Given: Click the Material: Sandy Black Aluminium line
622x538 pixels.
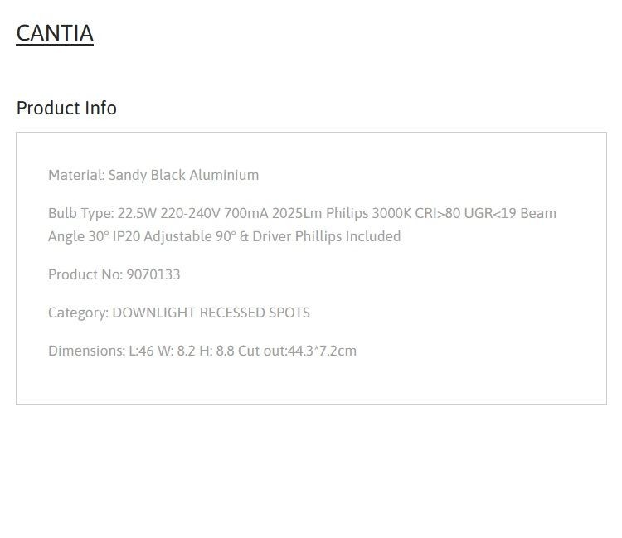Looking at the screenshot, I should click(x=153, y=175).
